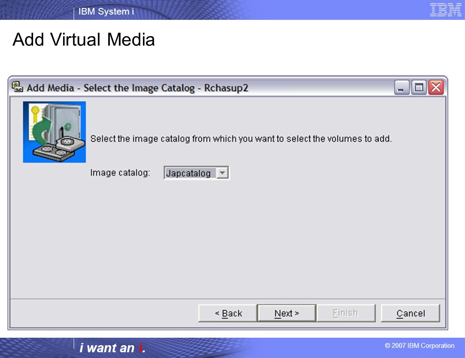Click the Next > button
This screenshot has height=358, width=465.
pyautogui.click(x=286, y=313)
